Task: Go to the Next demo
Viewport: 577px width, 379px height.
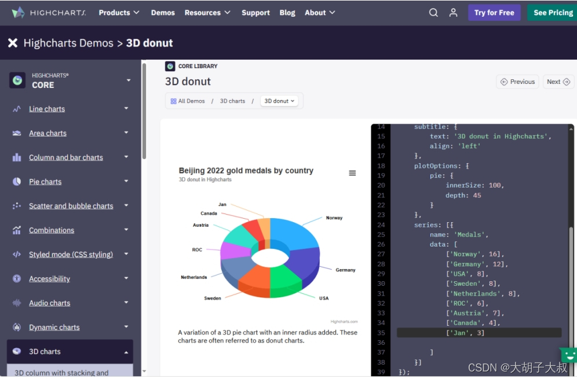Action: tap(558, 82)
